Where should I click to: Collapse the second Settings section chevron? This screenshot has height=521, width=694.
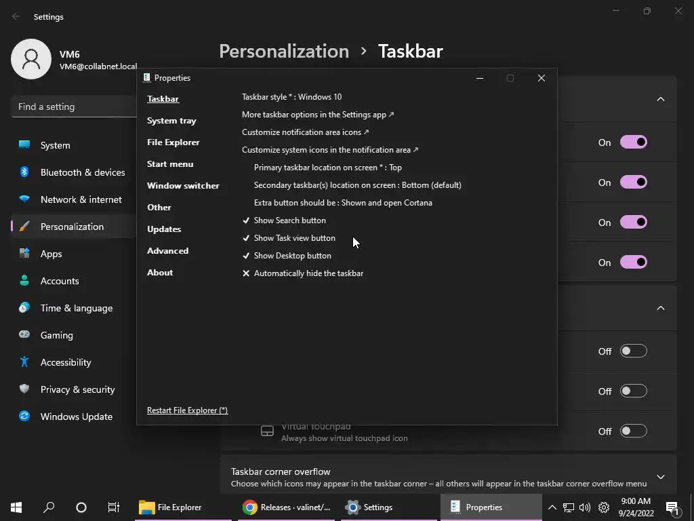click(x=660, y=308)
